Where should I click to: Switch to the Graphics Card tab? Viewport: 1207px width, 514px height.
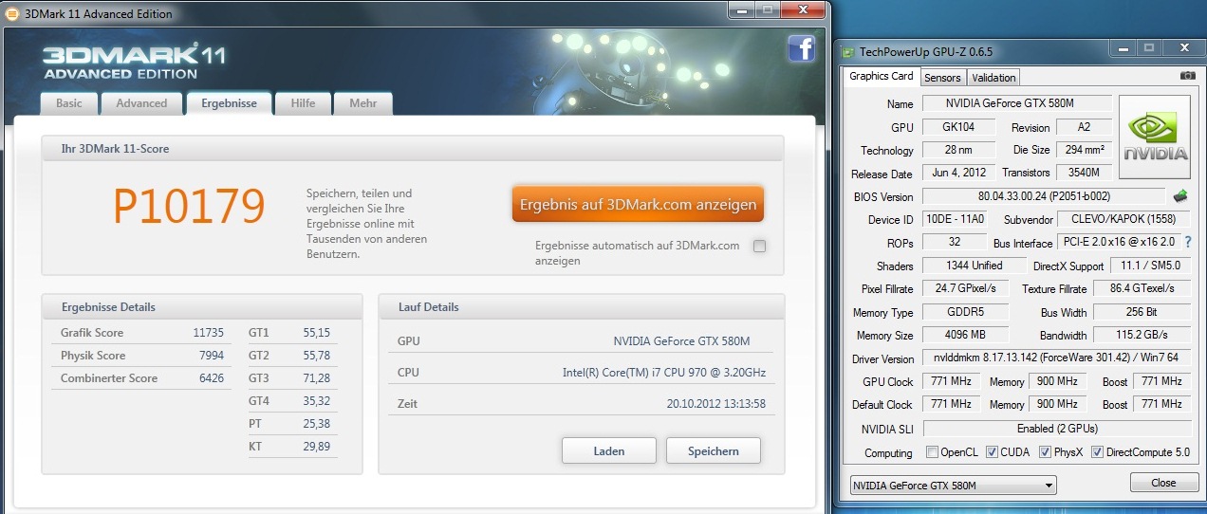(x=881, y=76)
